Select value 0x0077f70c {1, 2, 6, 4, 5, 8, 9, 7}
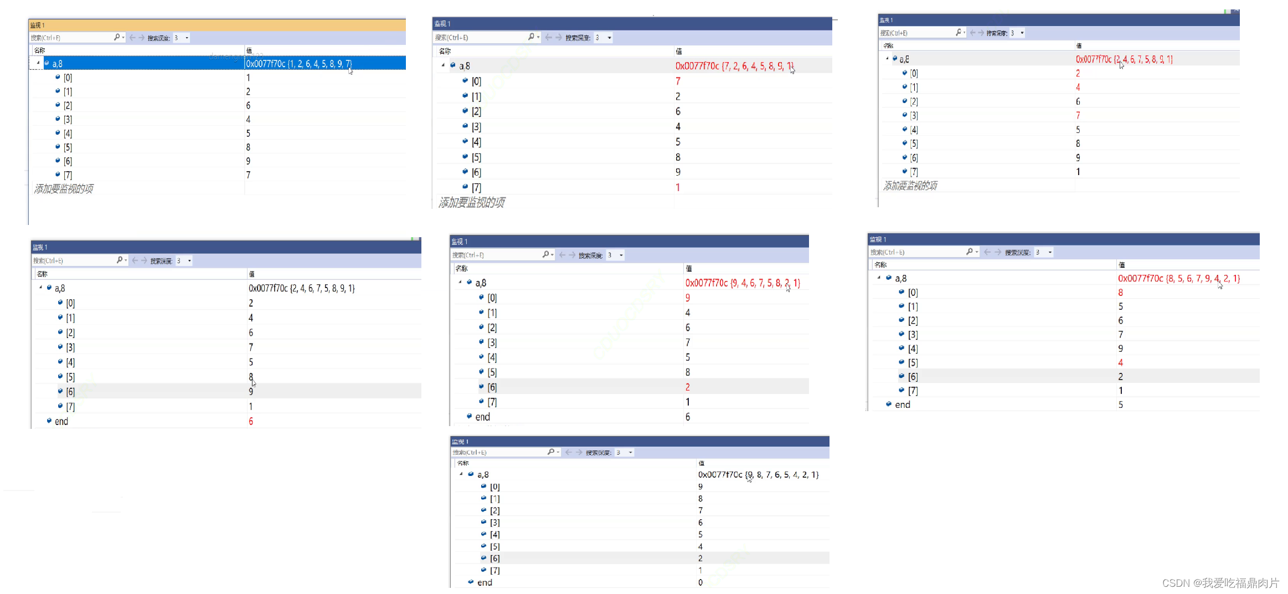 (x=299, y=64)
